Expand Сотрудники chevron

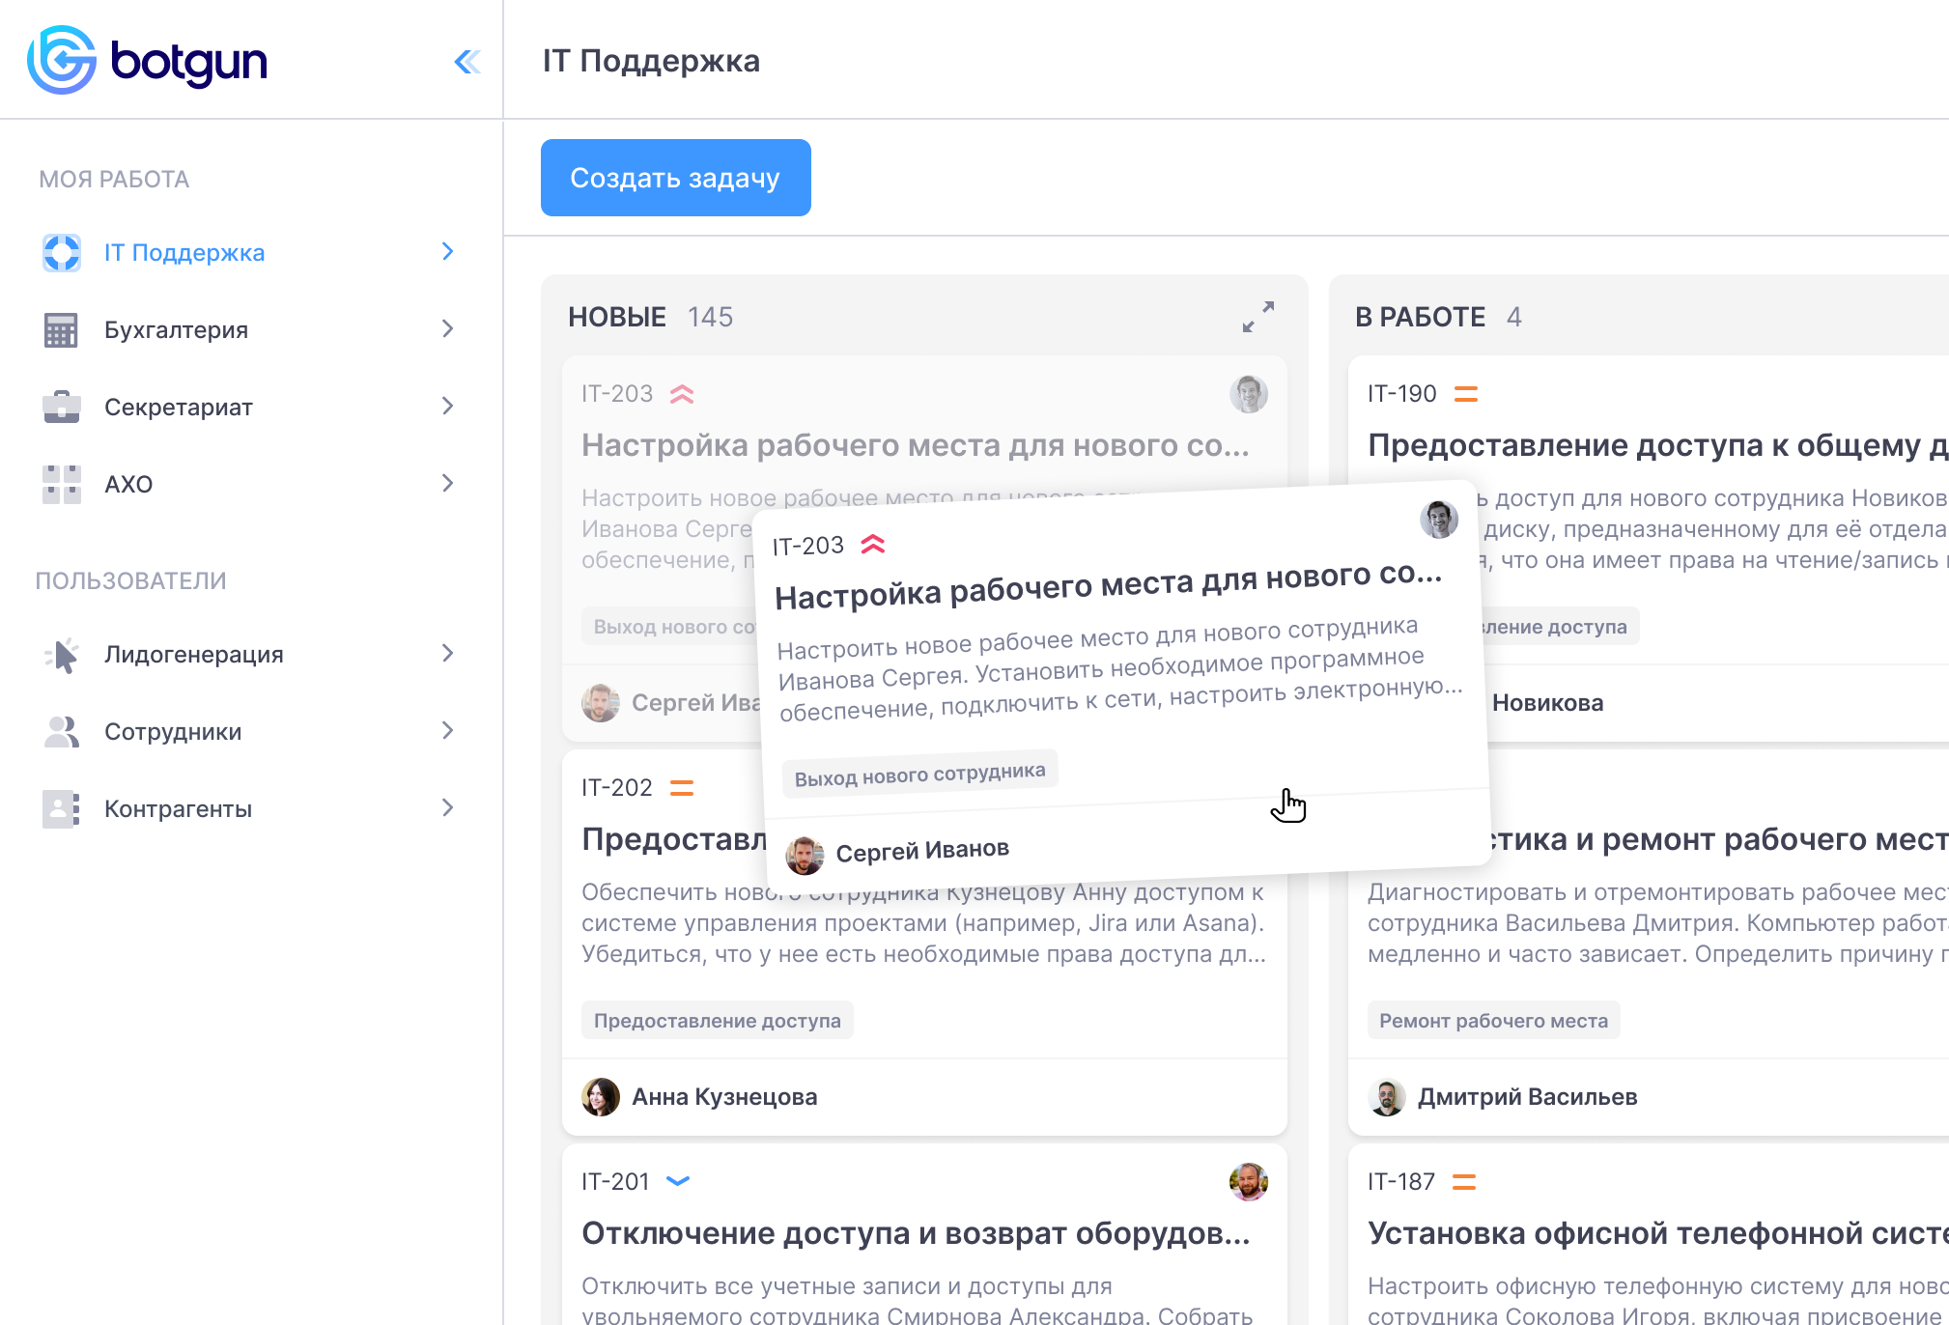447,730
